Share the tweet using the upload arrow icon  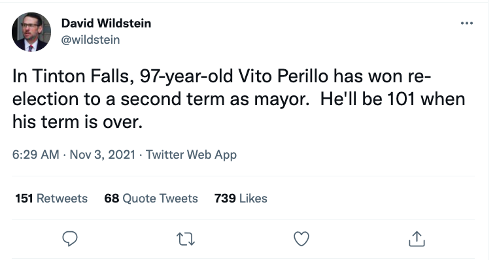417,238
